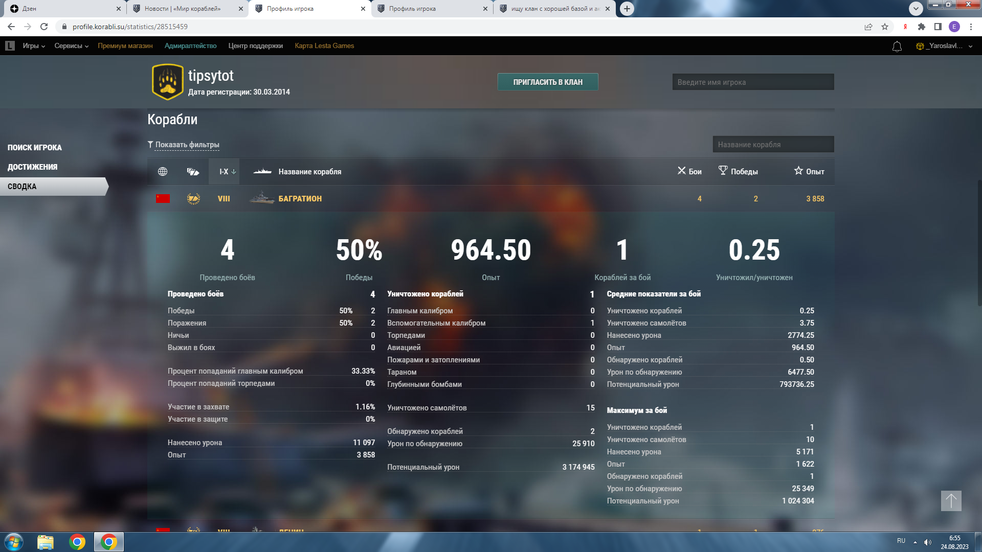Viewport: 982px width, 552px height.
Task: Open the Игры dropdown menu
Action: tap(34, 46)
